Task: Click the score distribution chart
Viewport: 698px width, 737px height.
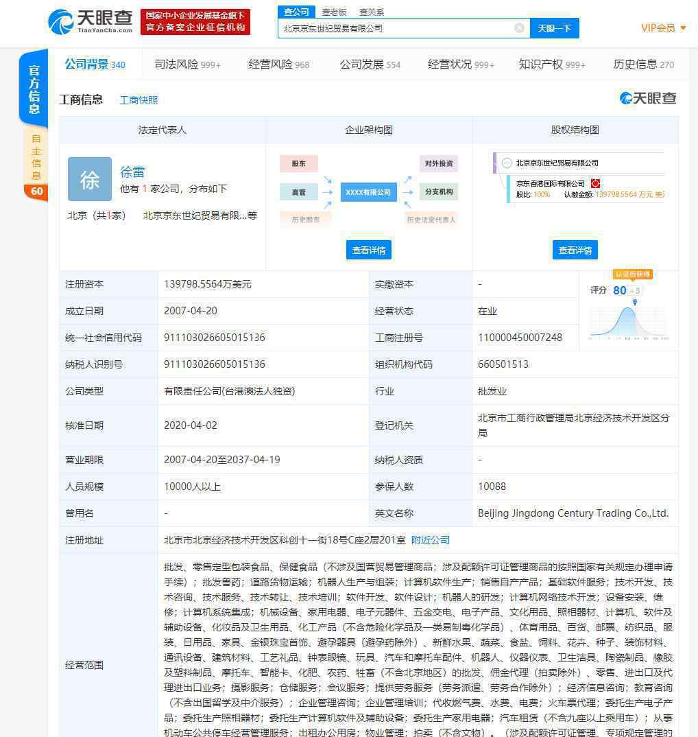Action: point(629,323)
